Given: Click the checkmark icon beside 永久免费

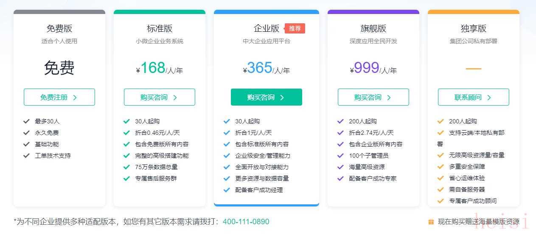Looking at the screenshot, I should click(x=26, y=133).
